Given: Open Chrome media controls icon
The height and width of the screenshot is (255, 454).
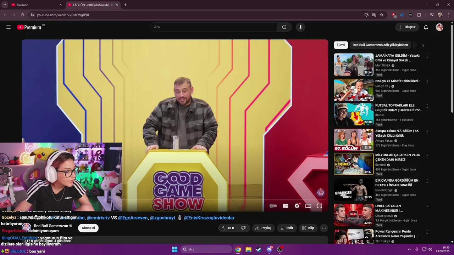Looking at the screenshot, I should pos(432,15).
